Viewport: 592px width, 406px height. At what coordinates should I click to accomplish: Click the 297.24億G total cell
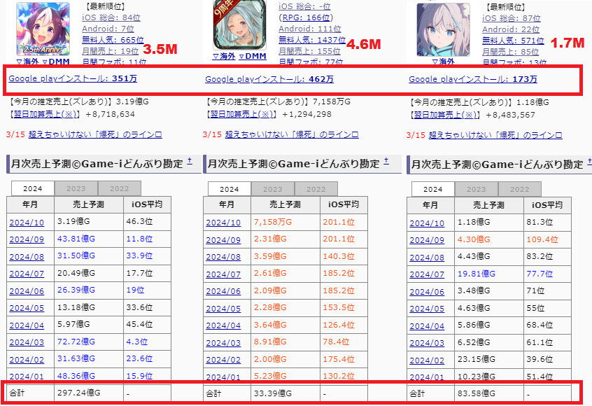89,393
